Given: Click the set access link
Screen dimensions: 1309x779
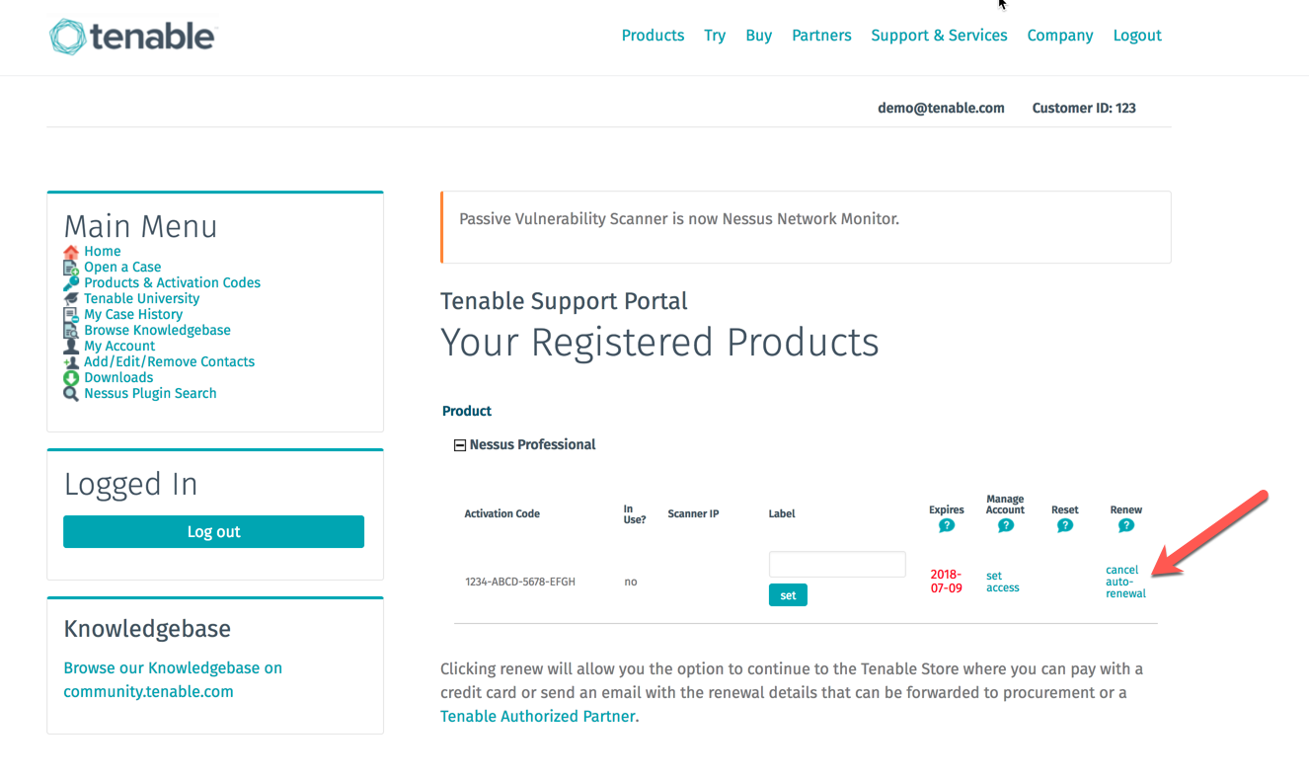Looking at the screenshot, I should click(x=1002, y=582).
